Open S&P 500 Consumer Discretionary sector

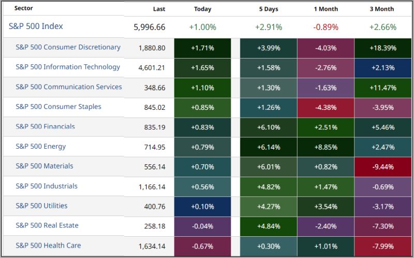(x=68, y=47)
